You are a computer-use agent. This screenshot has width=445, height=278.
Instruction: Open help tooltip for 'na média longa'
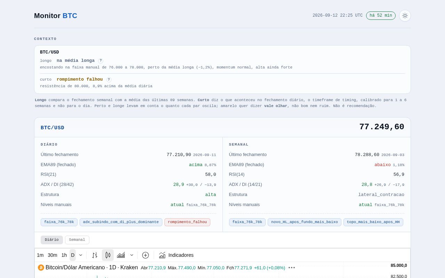point(100,61)
